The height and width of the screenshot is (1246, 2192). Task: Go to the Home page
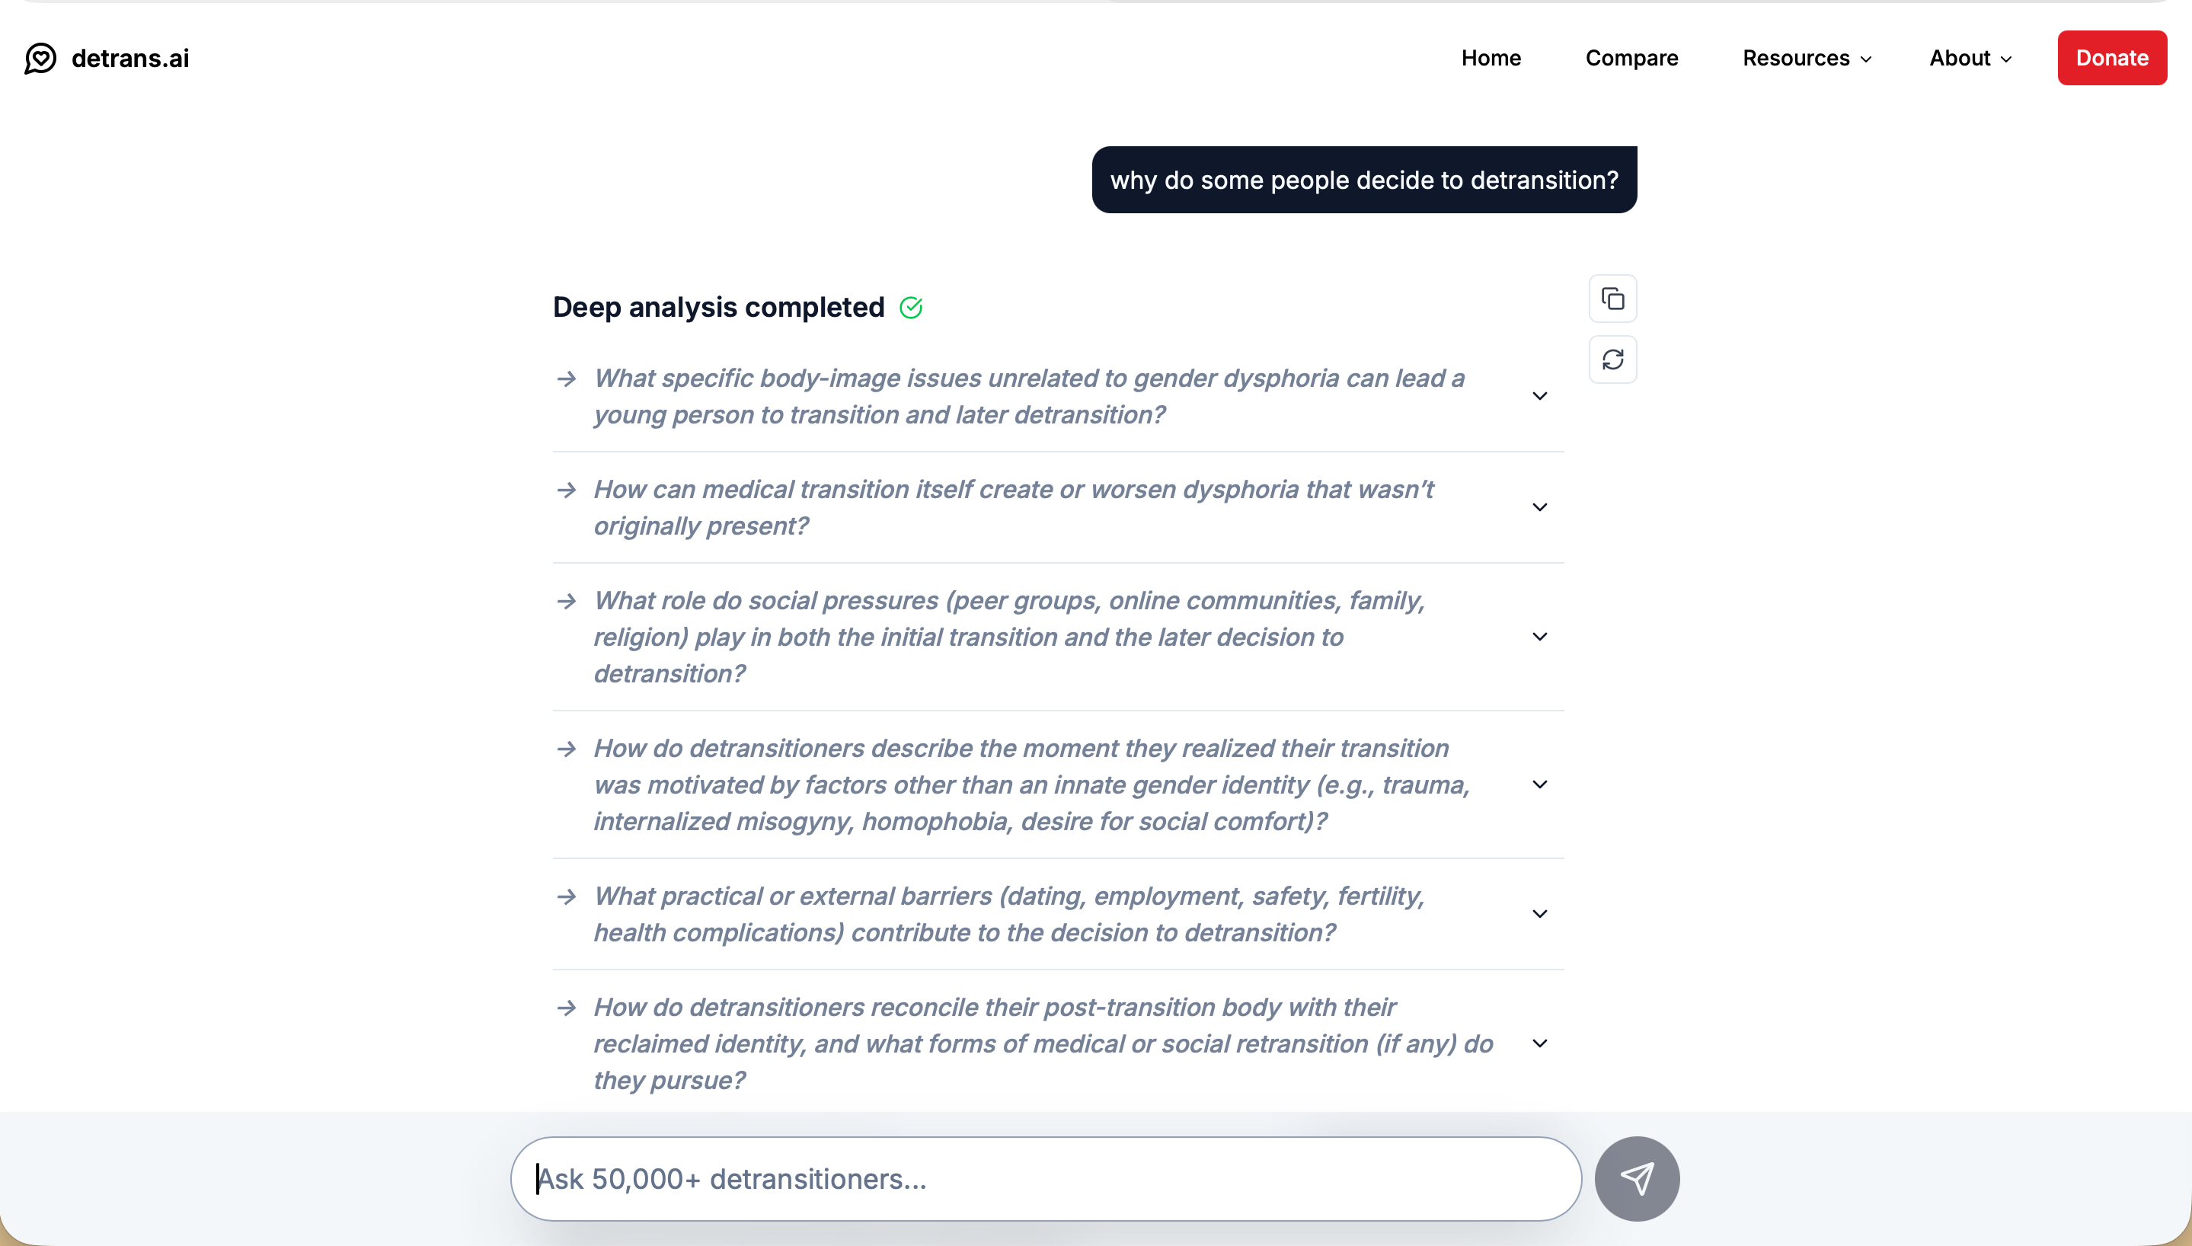(1491, 58)
